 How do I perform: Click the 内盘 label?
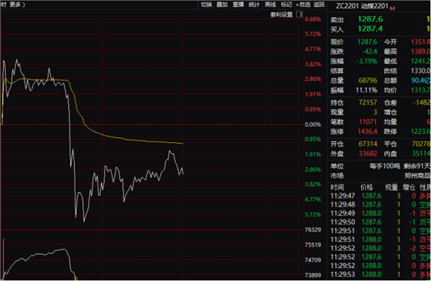coord(390,154)
